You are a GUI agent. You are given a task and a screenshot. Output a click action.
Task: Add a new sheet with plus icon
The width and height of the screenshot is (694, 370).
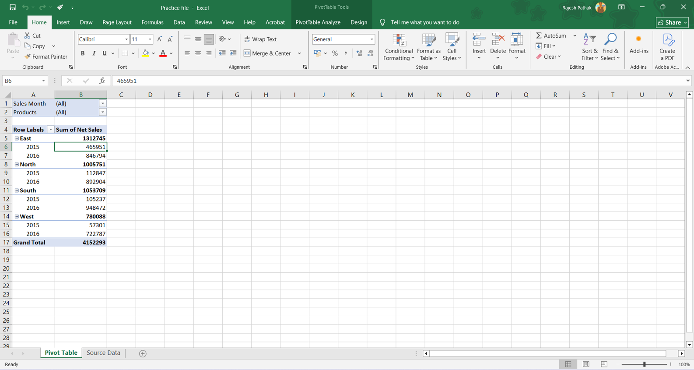pyautogui.click(x=143, y=353)
